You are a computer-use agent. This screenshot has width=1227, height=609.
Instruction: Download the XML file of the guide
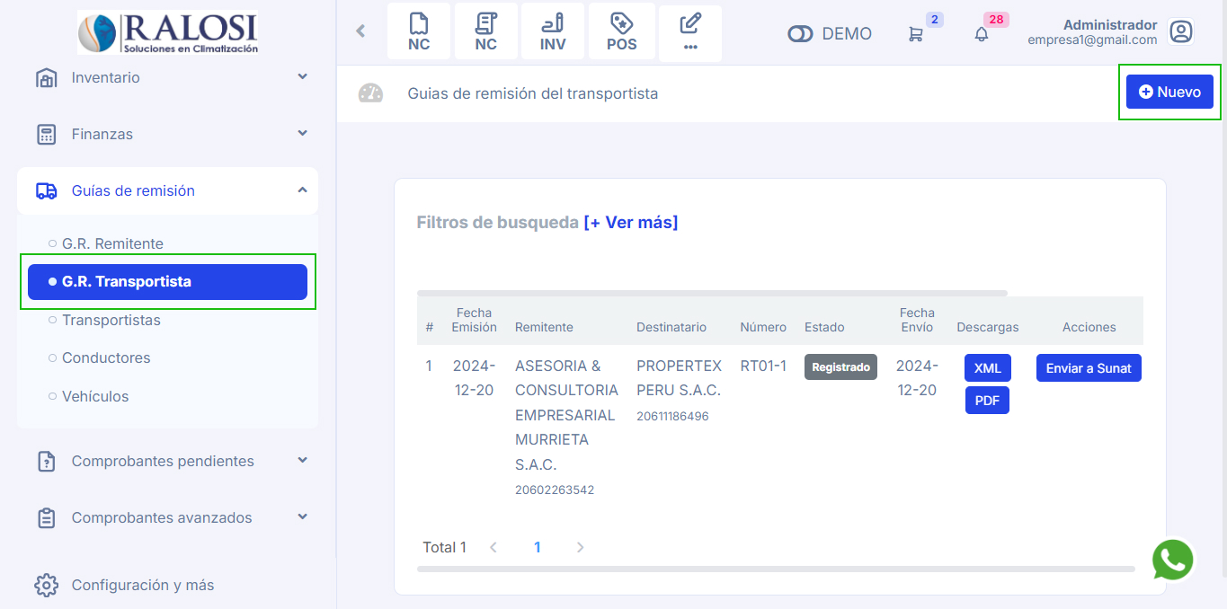tap(986, 367)
